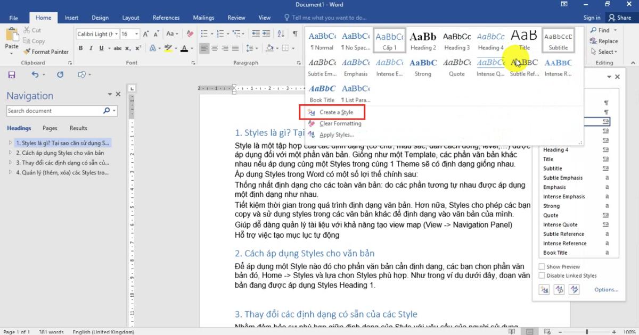Click the New Style icon in the Styles pane

point(544,289)
